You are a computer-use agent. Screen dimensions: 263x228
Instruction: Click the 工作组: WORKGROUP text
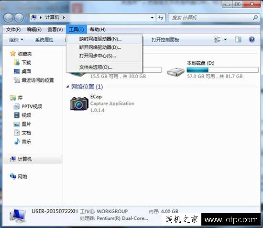point(104,211)
